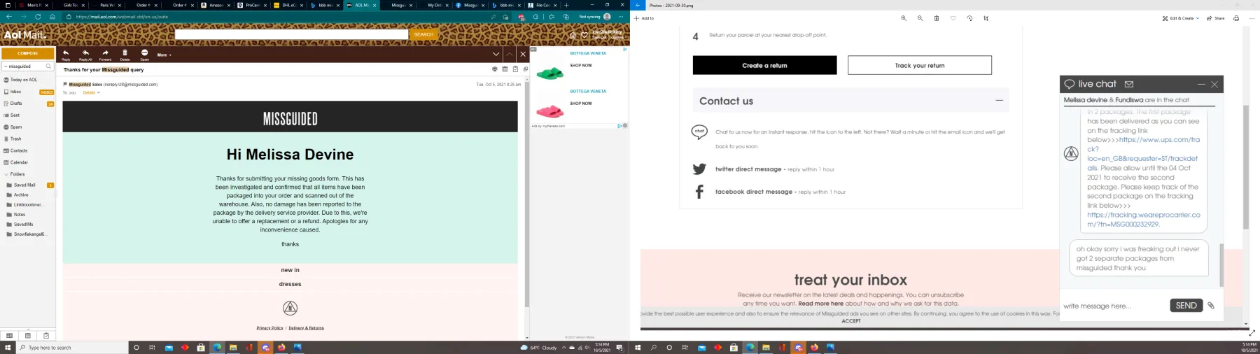Click Type here to search taskbar box
Image resolution: width=1260 pixels, height=354 pixels.
coord(73,348)
